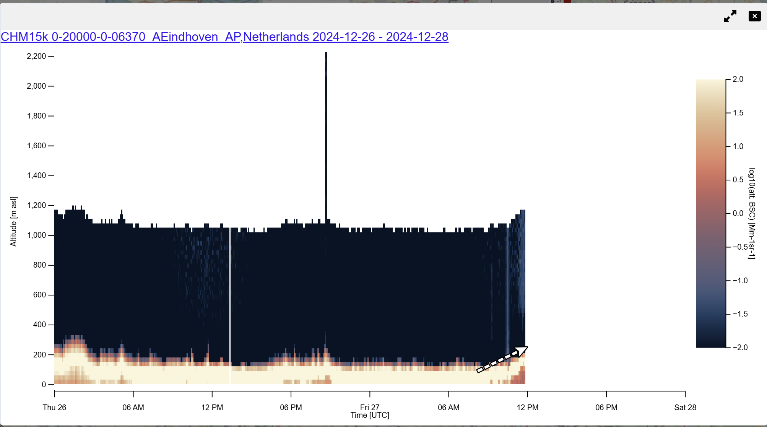This screenshot has height=427, width=767.
Task: Click the 2.0 colorbar tick label
Action: click(x=738, y=79)
